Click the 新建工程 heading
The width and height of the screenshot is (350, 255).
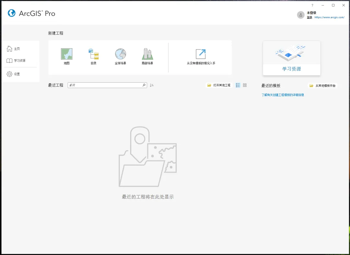(56, 33)
